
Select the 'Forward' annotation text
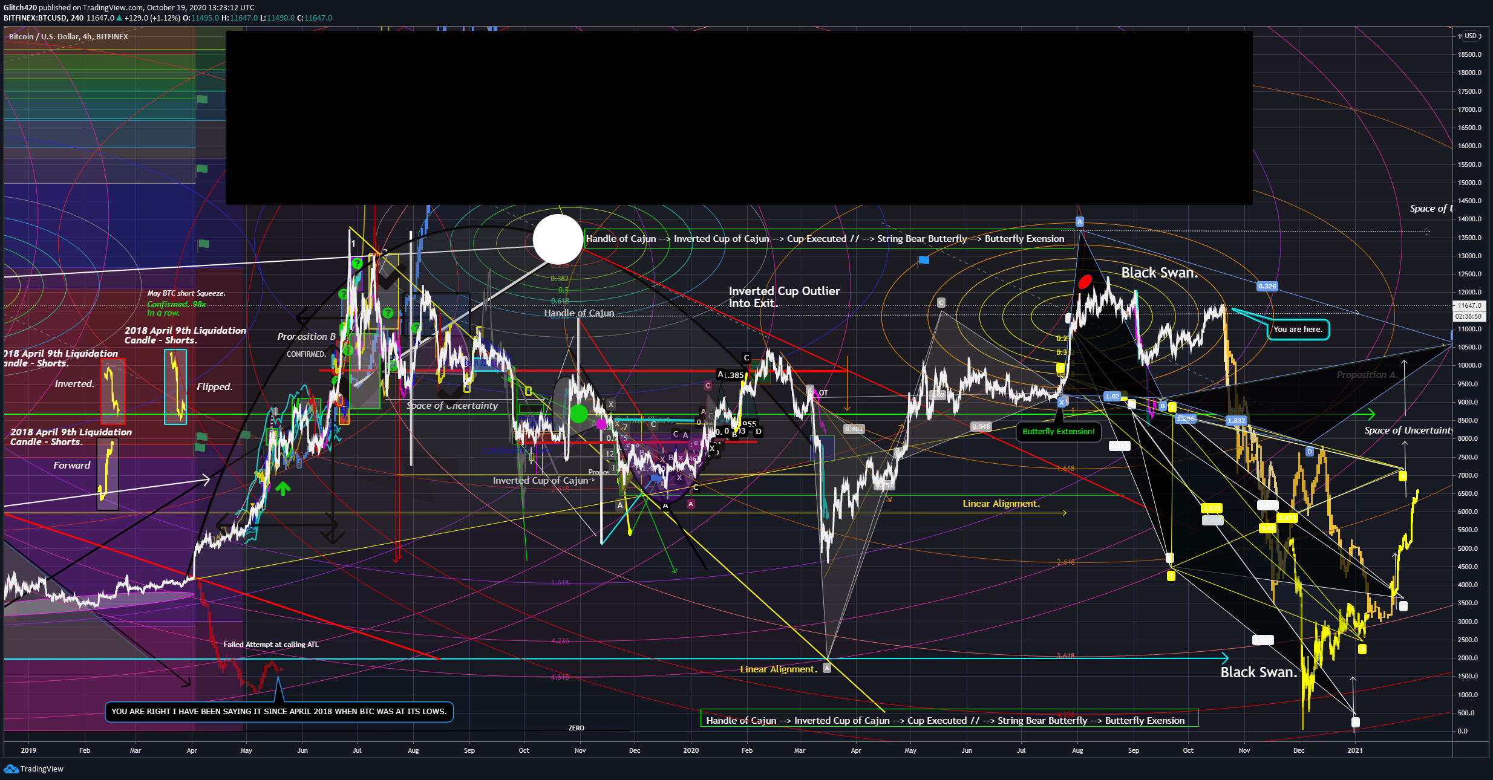[71, 465]
